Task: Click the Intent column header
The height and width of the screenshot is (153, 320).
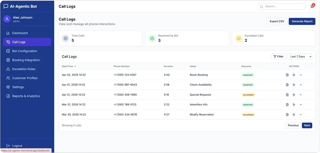Action: click(193, 66)
